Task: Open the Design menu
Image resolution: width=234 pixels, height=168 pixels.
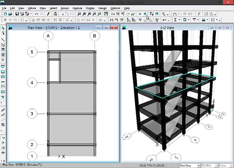Action: [x=102, y=8]
